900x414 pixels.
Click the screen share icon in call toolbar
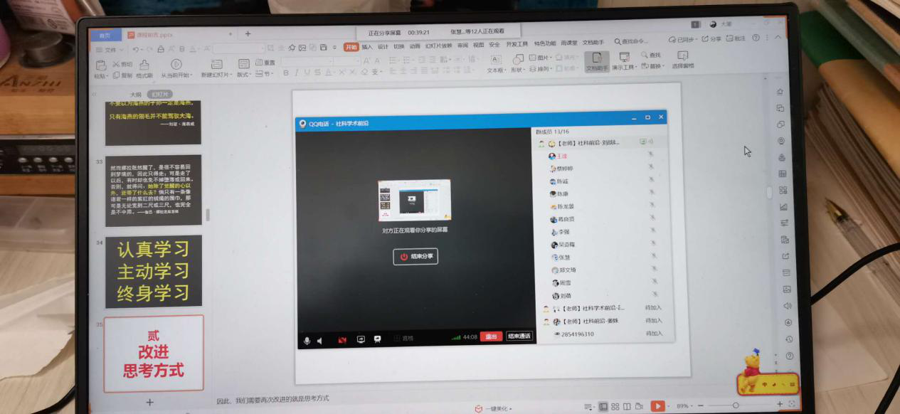361,339
